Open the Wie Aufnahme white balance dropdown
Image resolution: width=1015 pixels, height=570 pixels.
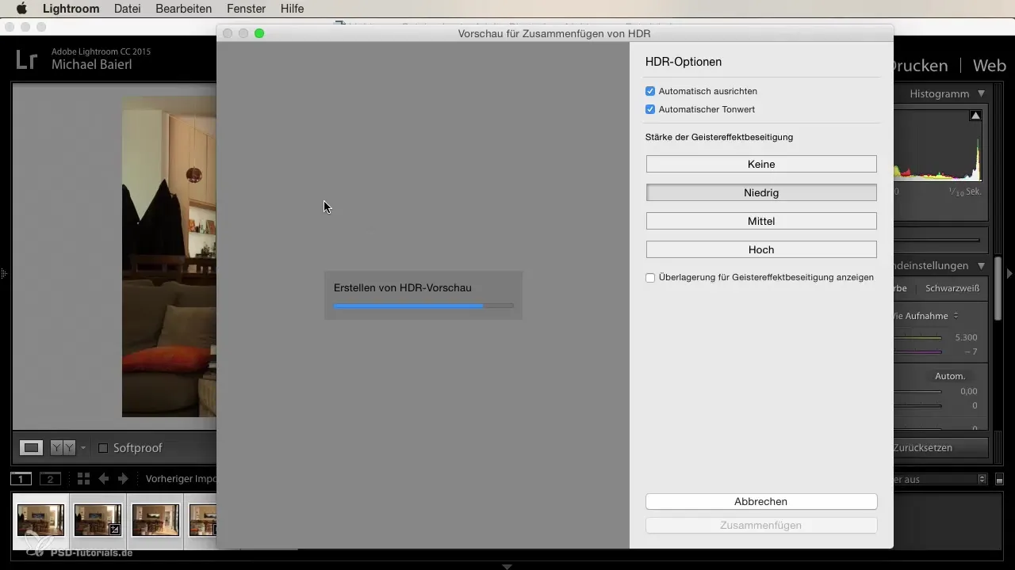tap(925, 316)
